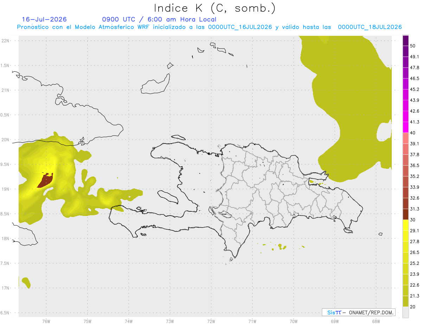Pick the salmon swatch between 39.1 and 40
Viewport: 422px width, 326px height.
(405, 138)
